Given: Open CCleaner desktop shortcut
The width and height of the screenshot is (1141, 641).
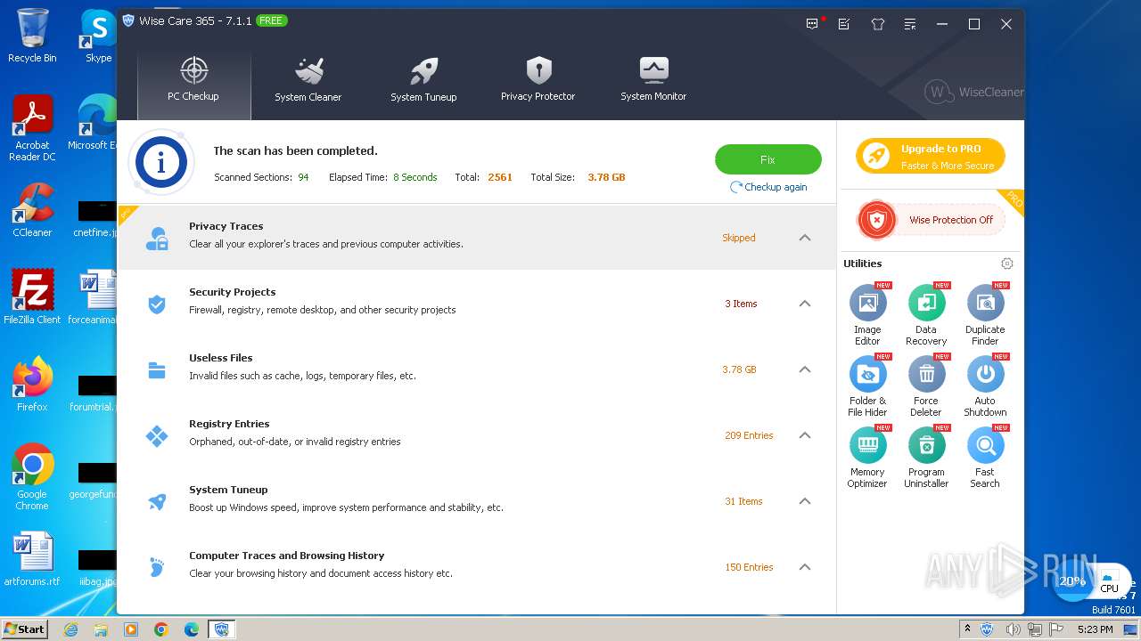Looking at the screenshot, I should 32,211.
